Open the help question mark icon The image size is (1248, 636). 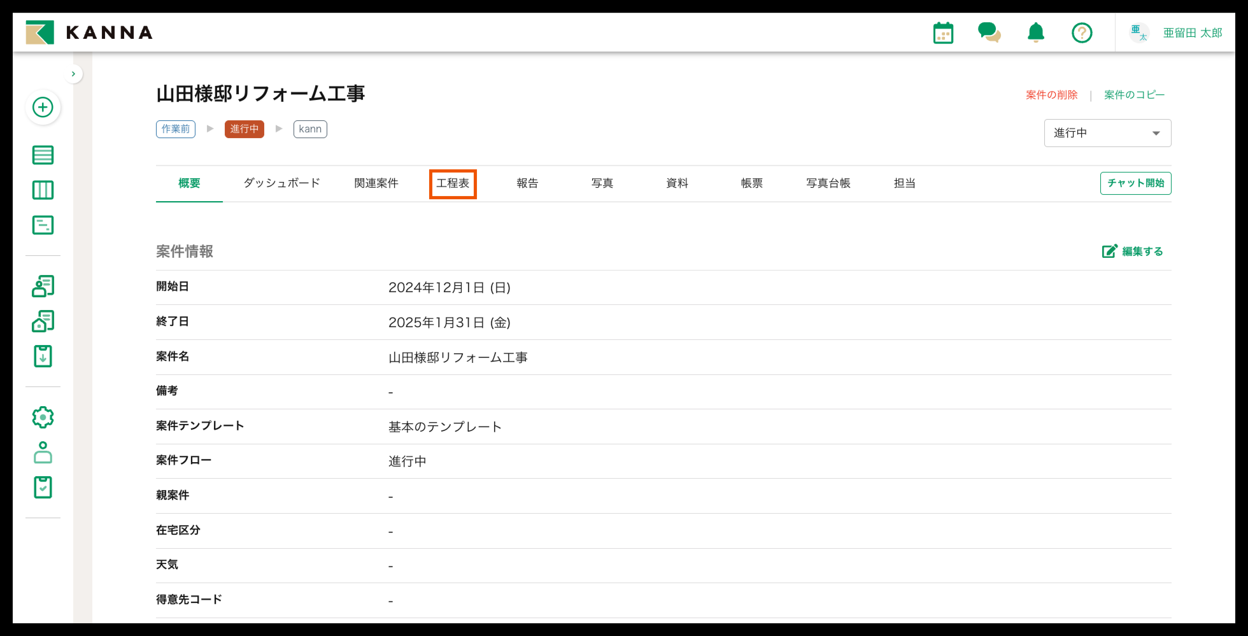pyautogui.click(x=1081, y=33)
